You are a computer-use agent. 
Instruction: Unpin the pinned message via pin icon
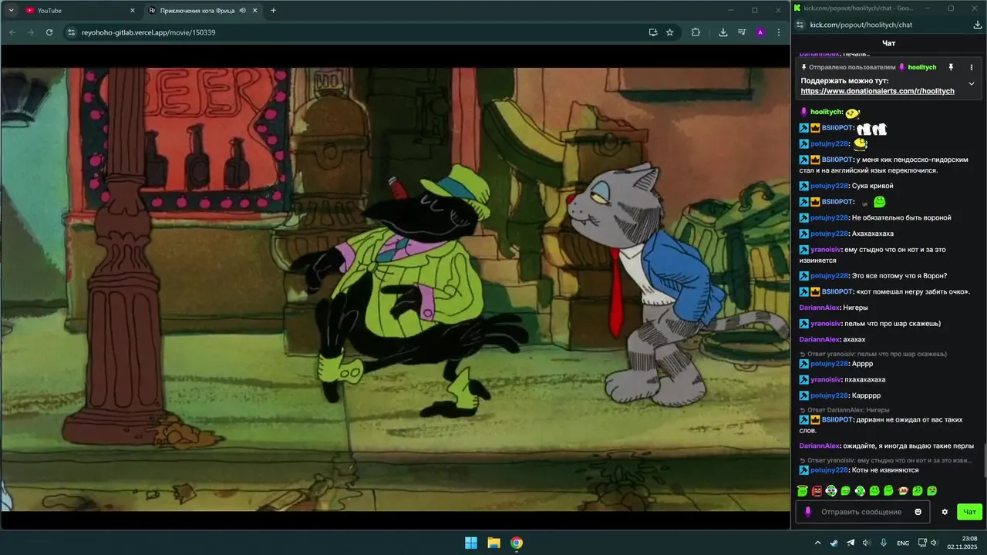pyautogui.click(x=951, y=67)
